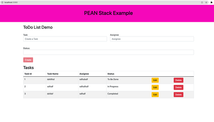Edit the In Progress task row
The height and width of the screenshot is (122, 214).
point(155,87)
